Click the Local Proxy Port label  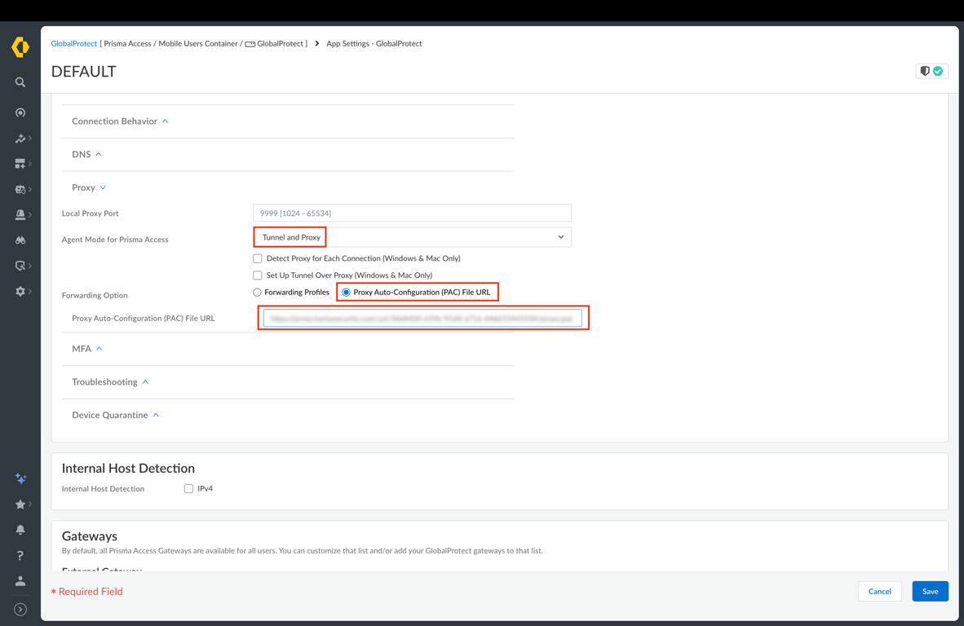coord(91,214)
